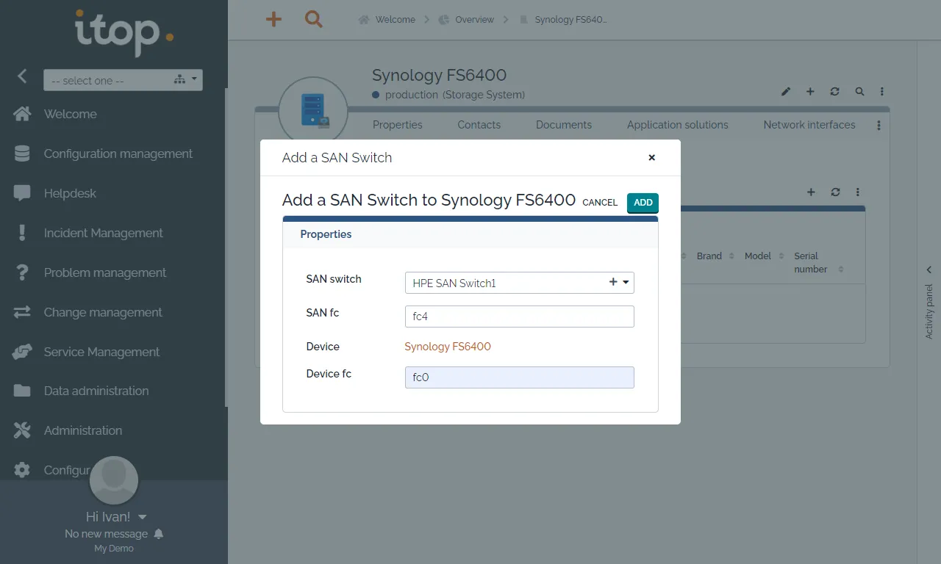
Task: Click the Problem management question mark icon
Action: 22,272
